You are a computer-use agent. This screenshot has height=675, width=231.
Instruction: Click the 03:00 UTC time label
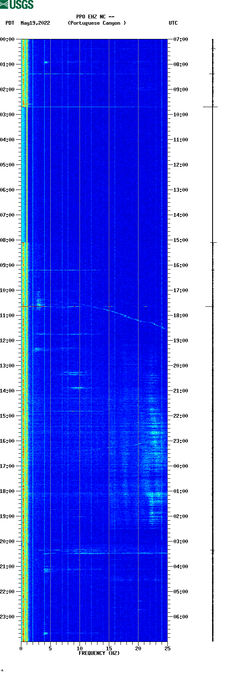point(181,542)
